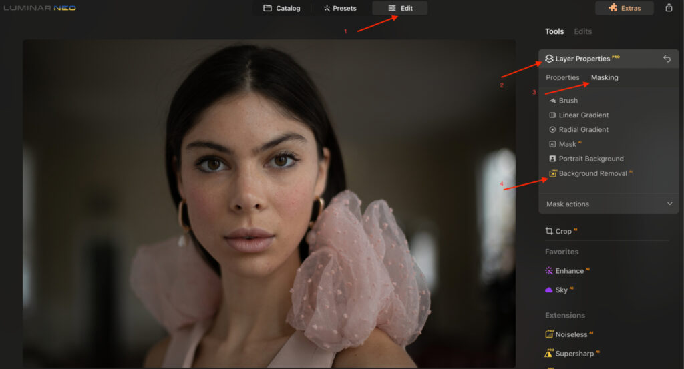Pick the Radial Gradient mask

coord(583,130)
